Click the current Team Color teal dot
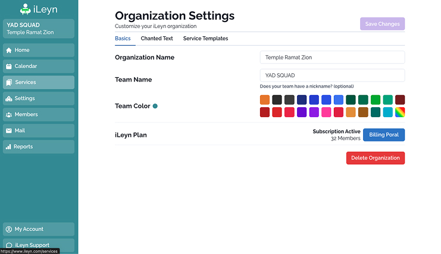 click(x=155, y=106)
